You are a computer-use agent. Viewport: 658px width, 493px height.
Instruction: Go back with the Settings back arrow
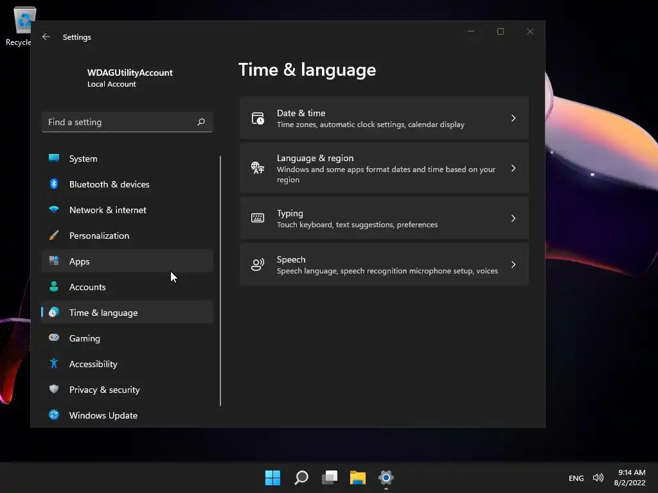46,37
